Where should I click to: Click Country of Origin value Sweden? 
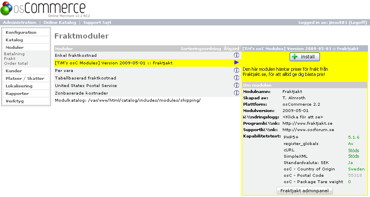click(356, 169)
